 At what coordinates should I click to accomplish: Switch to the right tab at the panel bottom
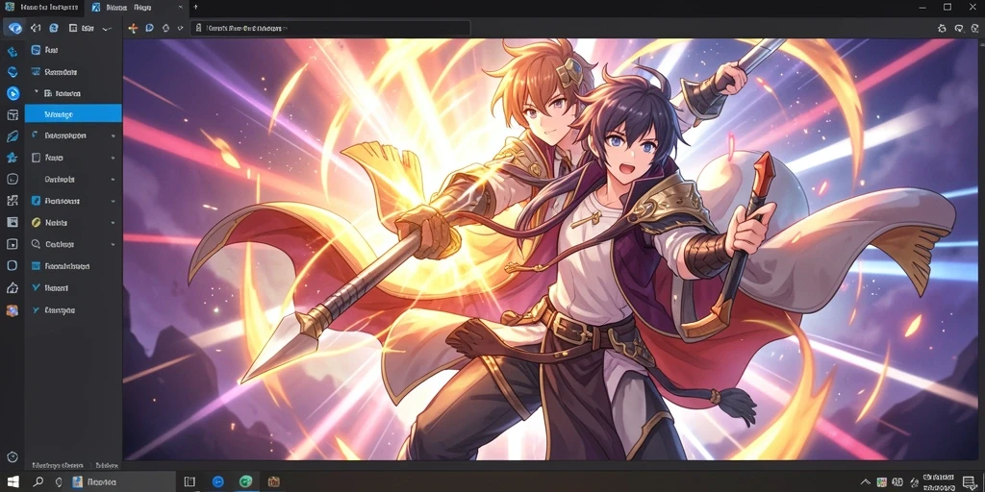[107, 466]
